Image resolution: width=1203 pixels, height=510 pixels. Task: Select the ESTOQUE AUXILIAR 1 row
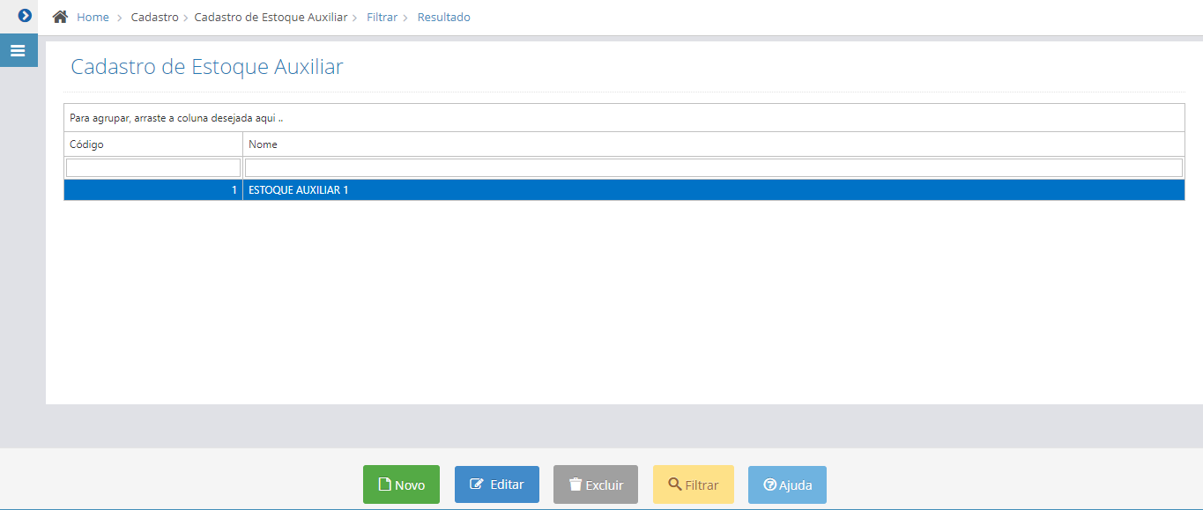point(624,190)
